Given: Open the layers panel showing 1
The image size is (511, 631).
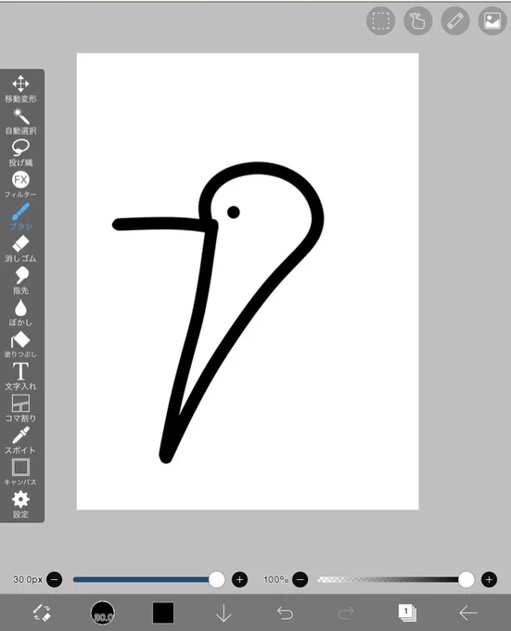Looking at the screenshot, I should 407,612.
